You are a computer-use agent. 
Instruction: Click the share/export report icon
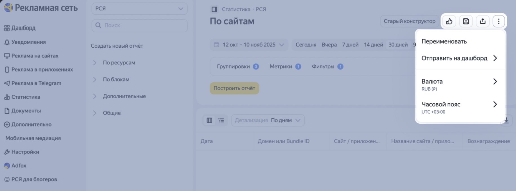[482, 21]
